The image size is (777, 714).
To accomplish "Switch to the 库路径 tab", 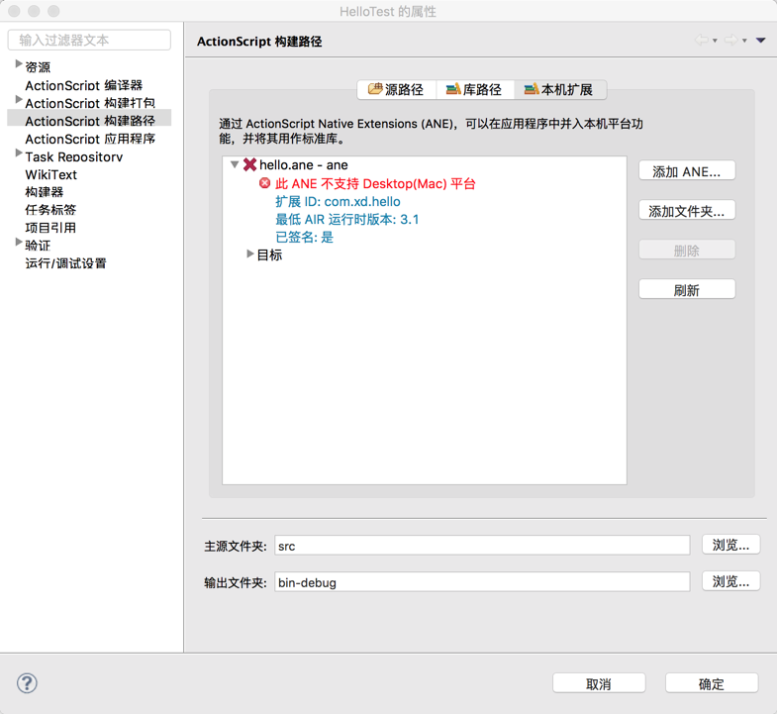I will [x=475, y=90].
